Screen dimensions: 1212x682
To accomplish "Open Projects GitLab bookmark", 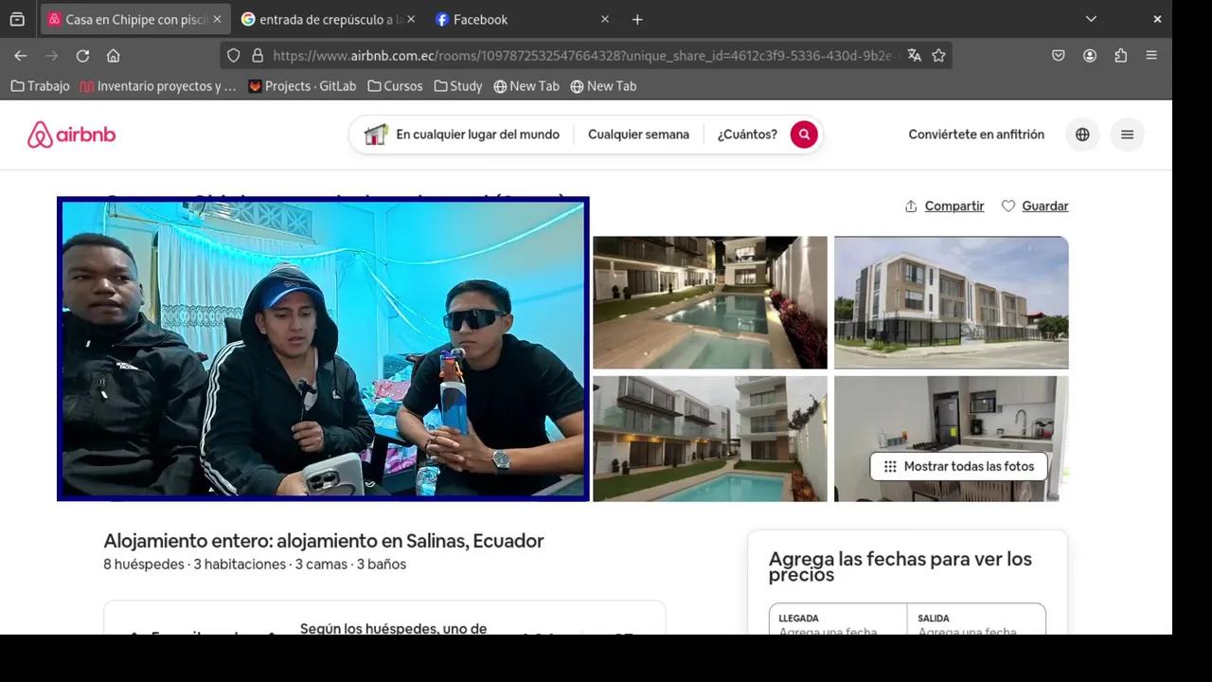I will pos(302,86).
